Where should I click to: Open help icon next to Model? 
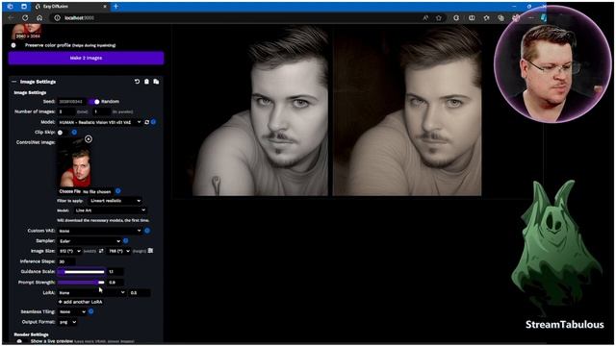pos(154,122)
